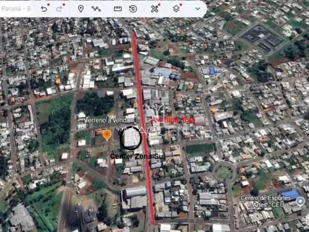Click the 'Center Zona Sul' map label
Viewport: 309px width, 232px height.
pos(137,156)
